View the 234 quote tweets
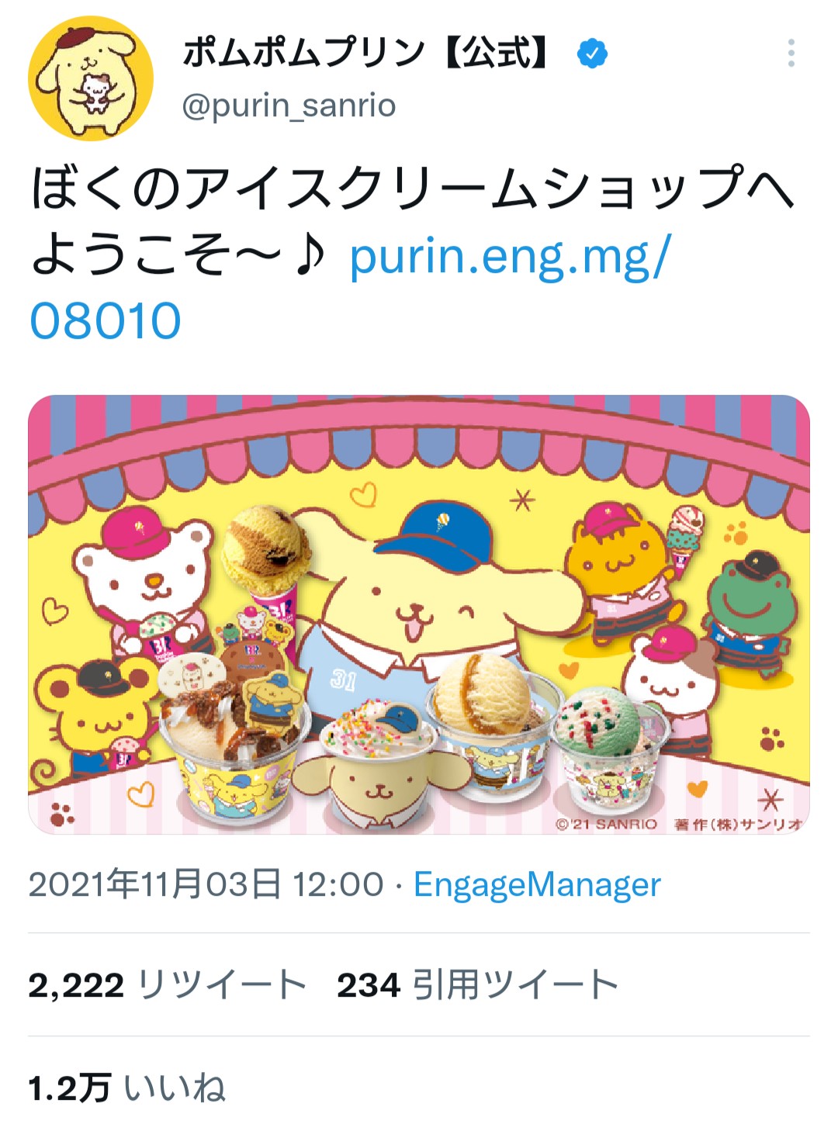838x1124 pixels. point(477,985)
